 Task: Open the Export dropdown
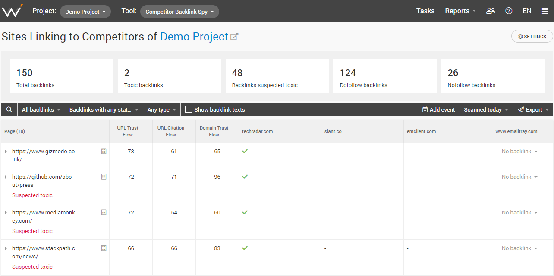click(533, 110)
